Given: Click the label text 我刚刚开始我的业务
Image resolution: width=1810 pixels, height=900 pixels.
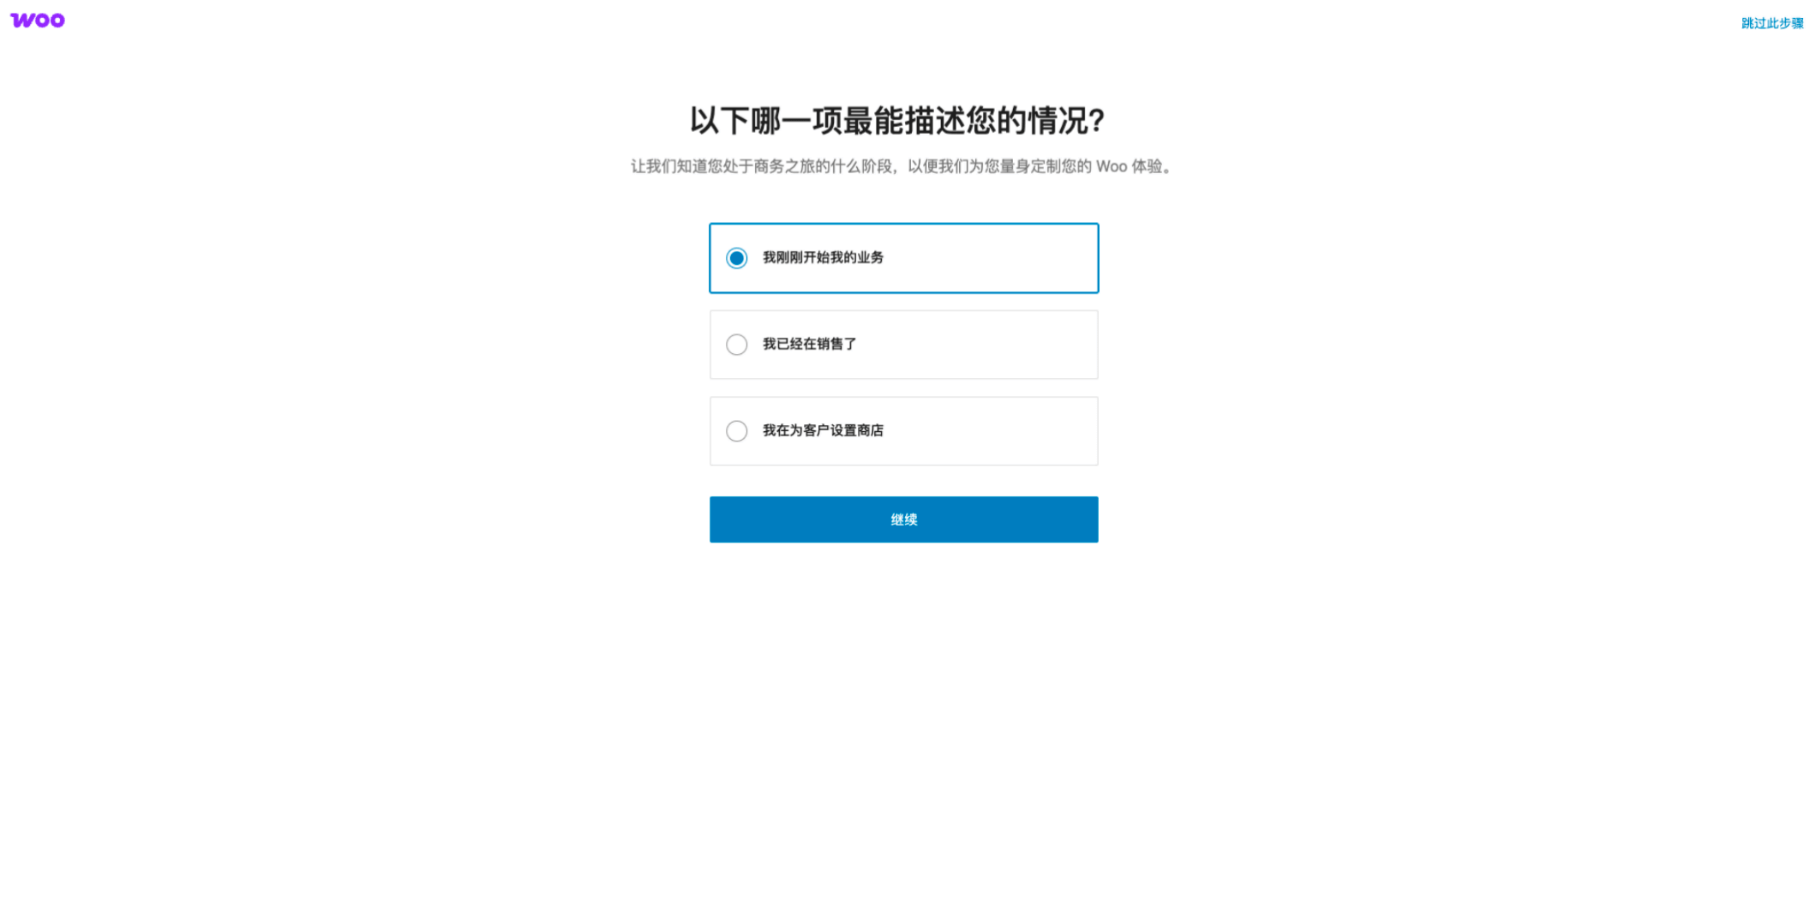Looking at the screenshot, I should [x=823, y=258].
